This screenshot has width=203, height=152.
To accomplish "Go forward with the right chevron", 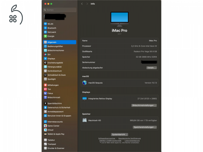I will pyautogui.click(x=87, y=4).
